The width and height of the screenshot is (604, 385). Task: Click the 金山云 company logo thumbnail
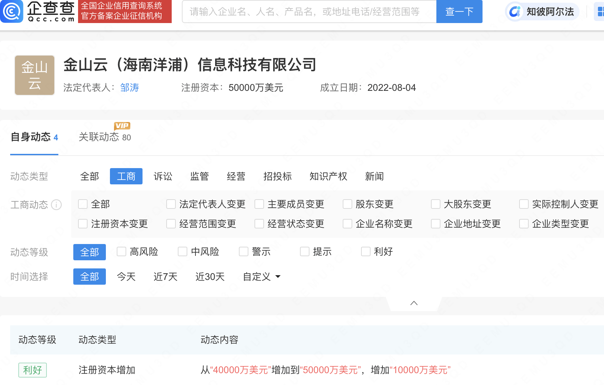35,75
